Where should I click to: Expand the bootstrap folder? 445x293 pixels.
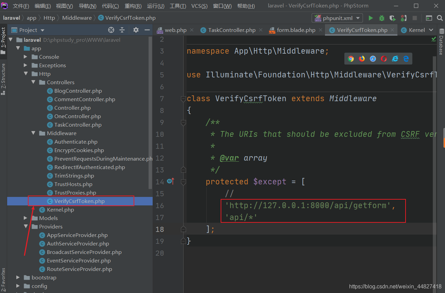pos(18,277)
